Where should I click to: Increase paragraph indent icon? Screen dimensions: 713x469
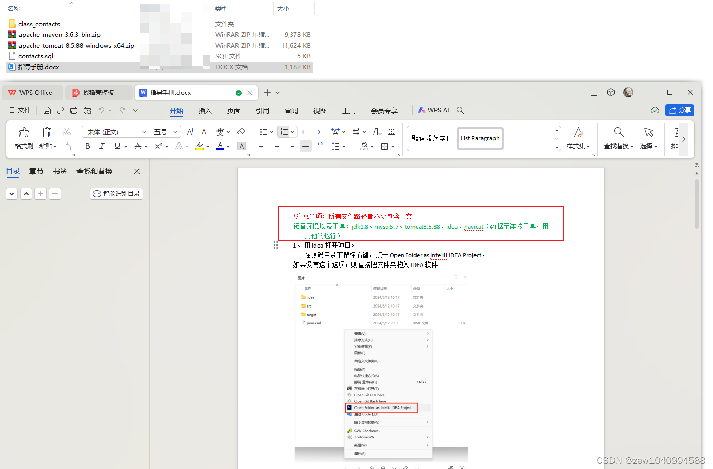[x=320, y=132]
